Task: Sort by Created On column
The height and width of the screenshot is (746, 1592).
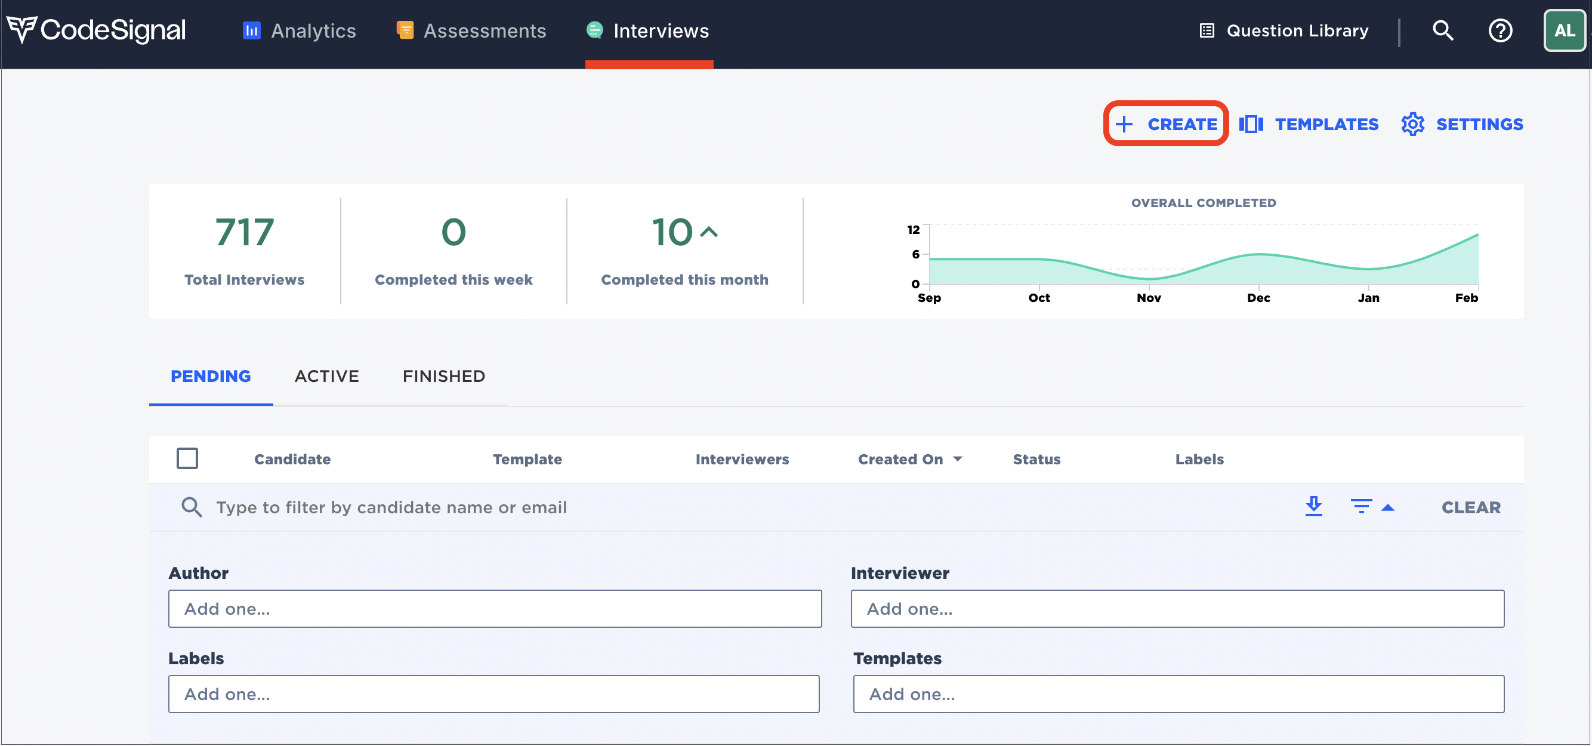Action: [911, 459]
